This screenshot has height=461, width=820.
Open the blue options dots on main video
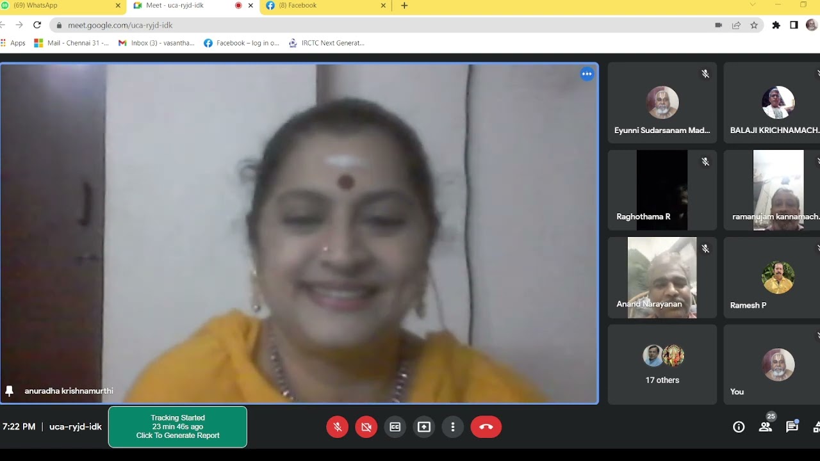[x=587, y=74]
